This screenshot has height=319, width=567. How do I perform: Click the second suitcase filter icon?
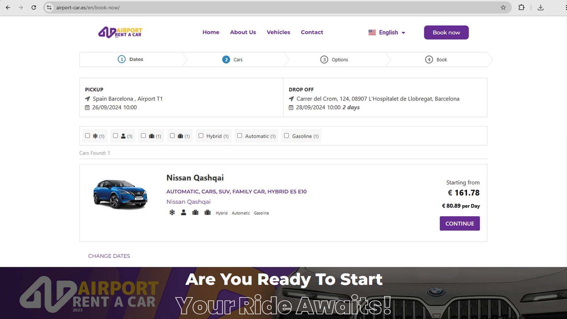(180, 136)
